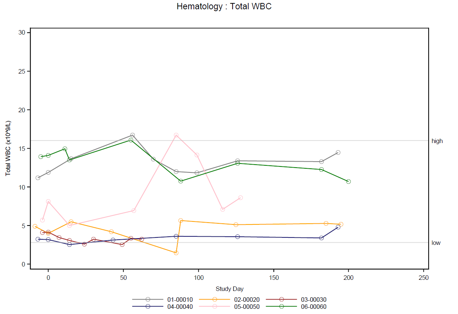Click the 250 tick label on x-axis

click(x=423, y=278)
